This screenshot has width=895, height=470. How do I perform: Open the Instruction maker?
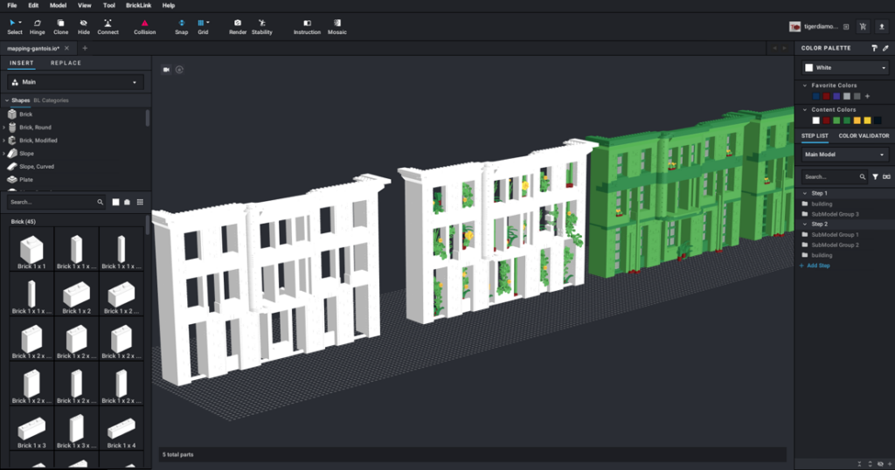307,27
